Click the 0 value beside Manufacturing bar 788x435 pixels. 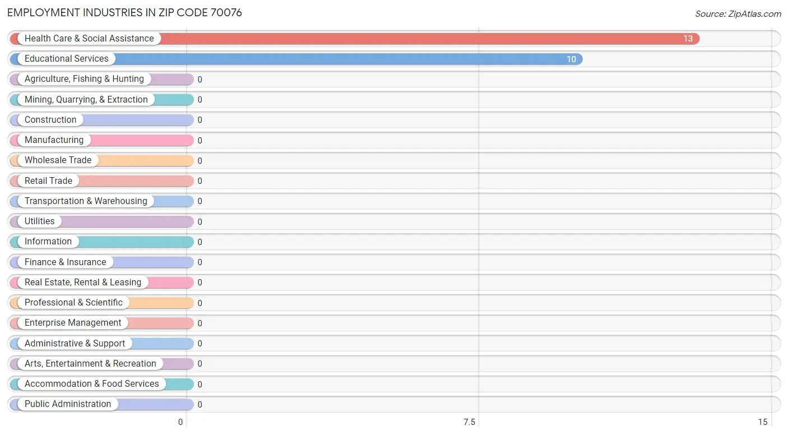[x=200, y=140]
